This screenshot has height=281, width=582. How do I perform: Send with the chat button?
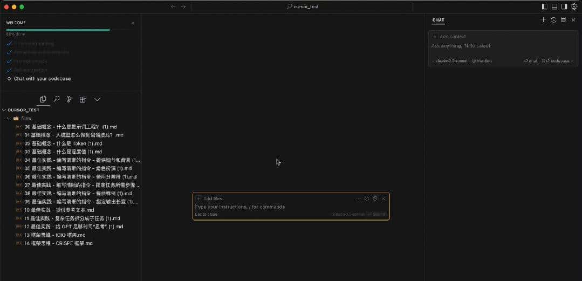(530, 61)
